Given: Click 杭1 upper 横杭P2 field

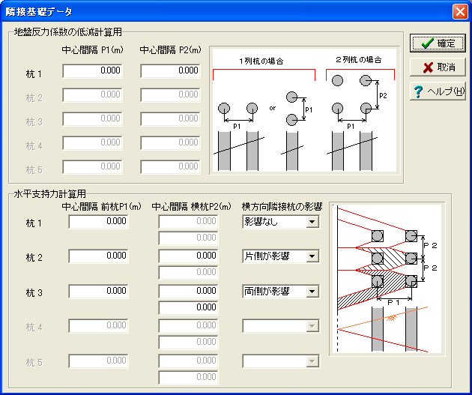Looking at the screenshot, I should point(189,222).
